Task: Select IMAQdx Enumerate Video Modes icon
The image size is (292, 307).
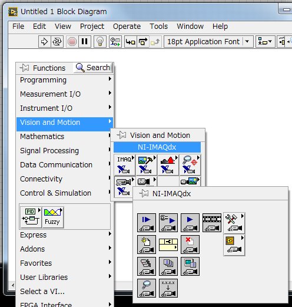Action: pyautogui.click(x=168, y=266)
